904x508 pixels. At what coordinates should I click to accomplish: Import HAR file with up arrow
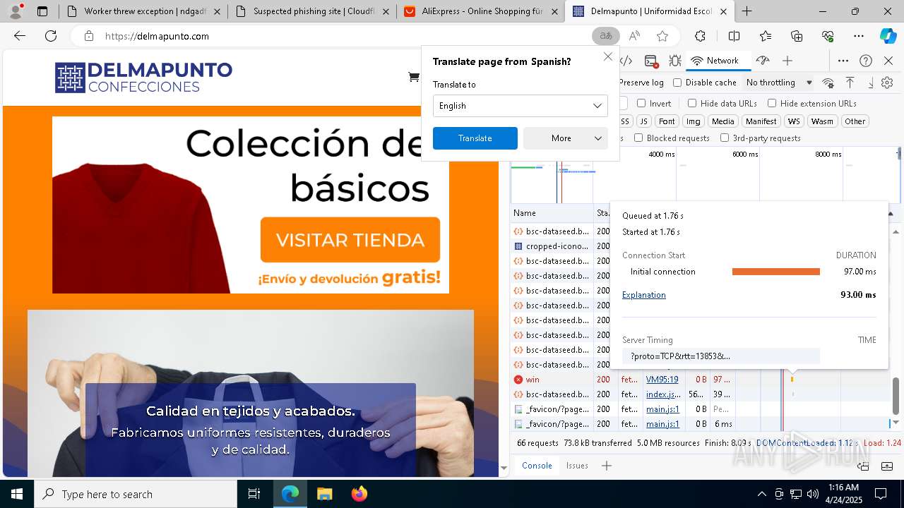(x=850, y=83)
